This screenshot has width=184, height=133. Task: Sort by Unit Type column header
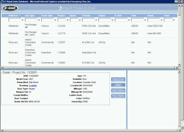(29, 16)
